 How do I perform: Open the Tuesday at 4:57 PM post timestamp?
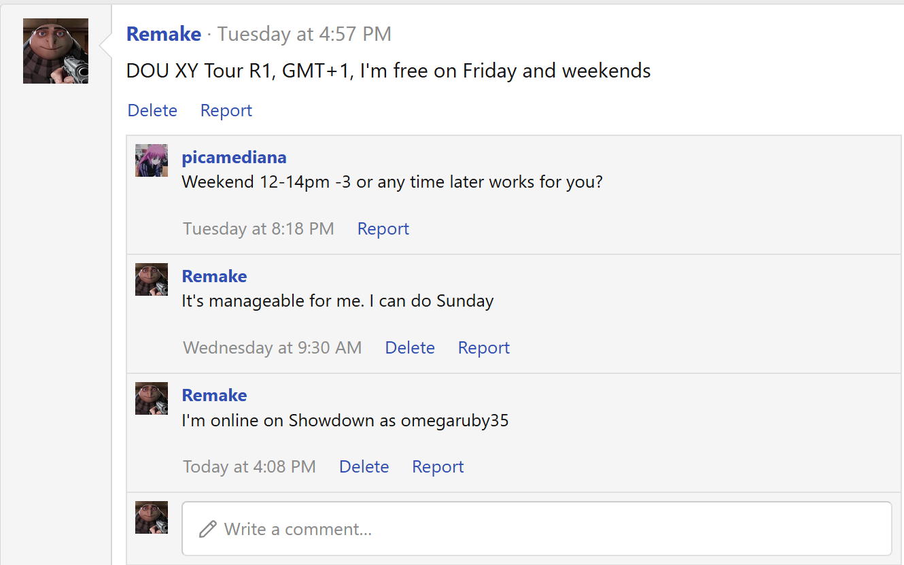point(305,34)
